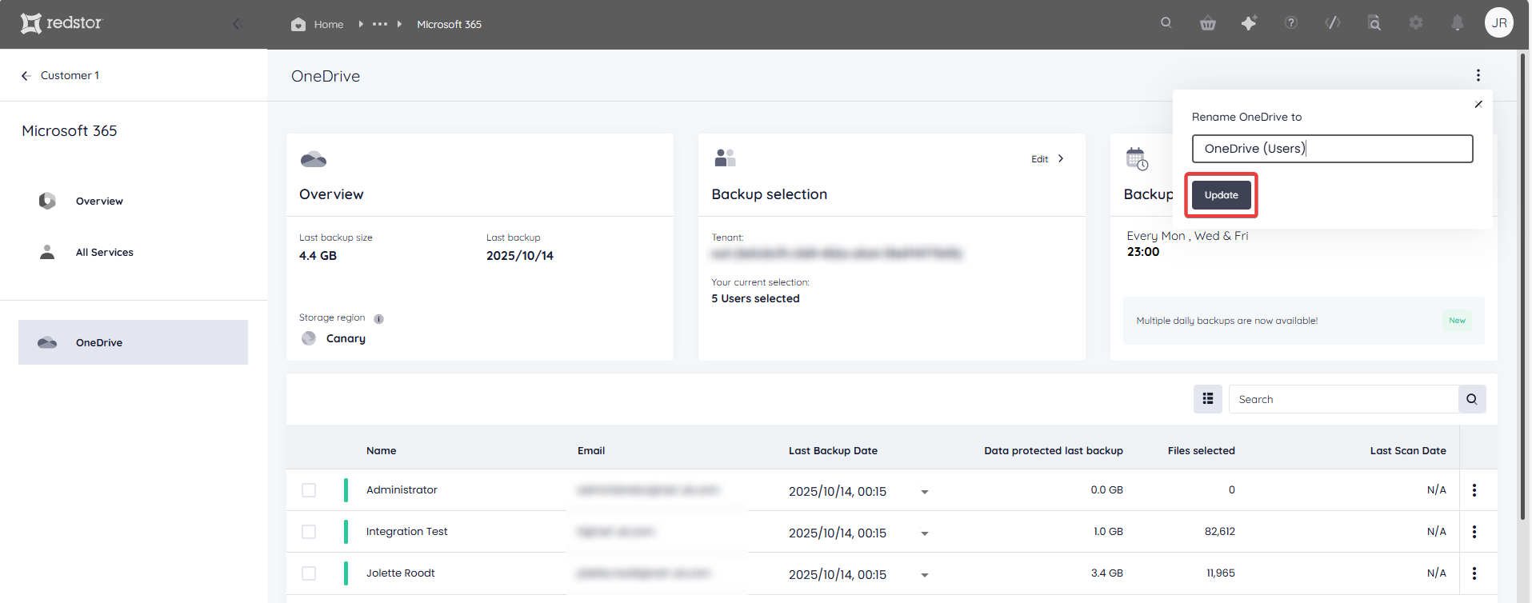This screenshot has width=1532, height=603.
Task: Click the search magnifier button in user list
Action: 1472,399
